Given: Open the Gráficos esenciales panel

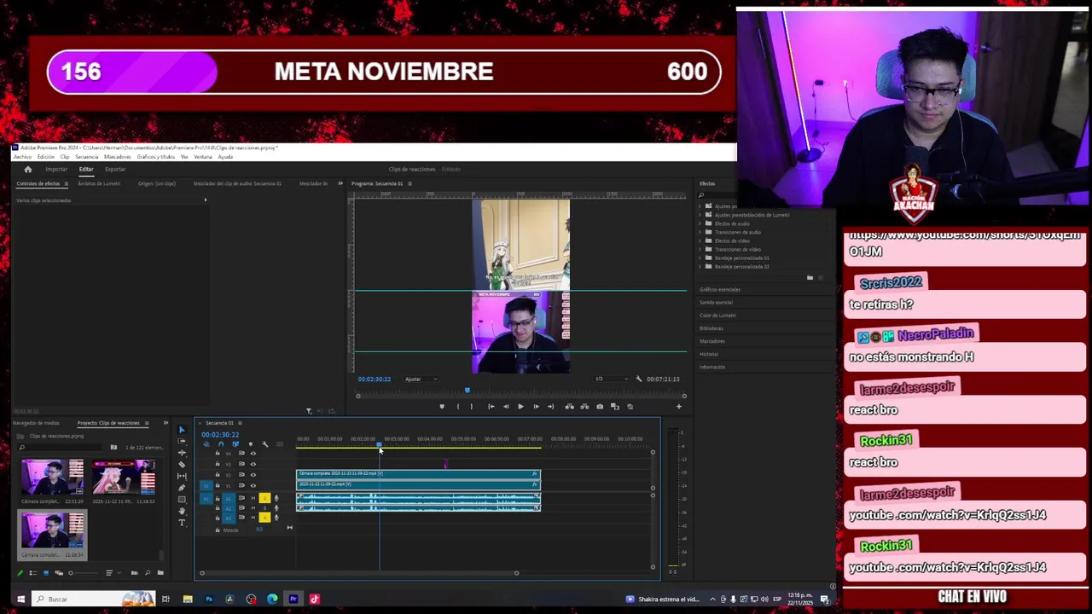Looking at the screenshot, I should click(720, 290).
